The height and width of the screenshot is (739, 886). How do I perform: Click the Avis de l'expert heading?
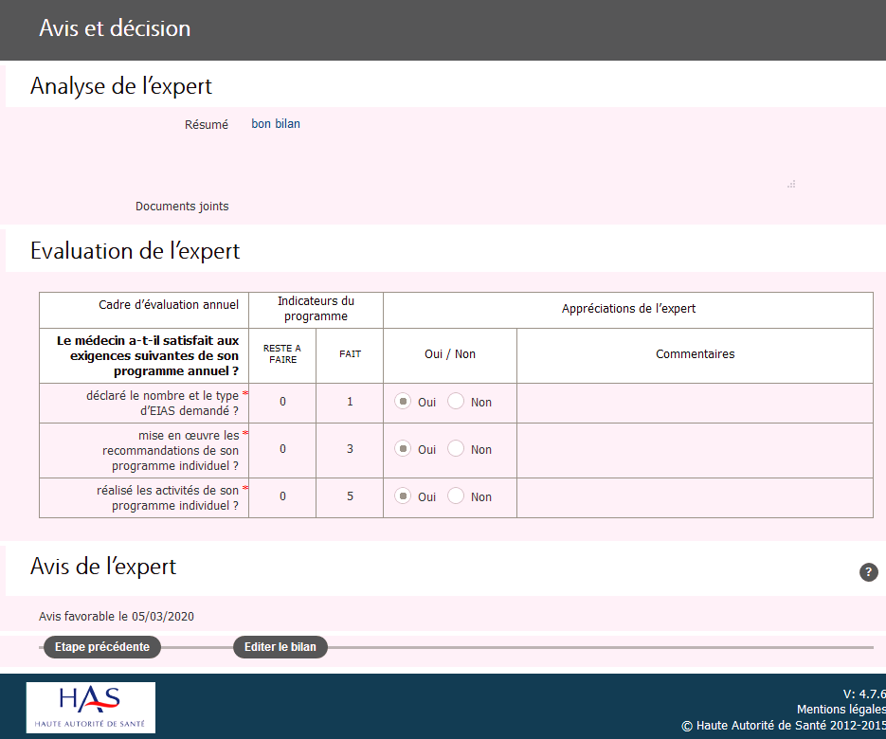(103, 567)
